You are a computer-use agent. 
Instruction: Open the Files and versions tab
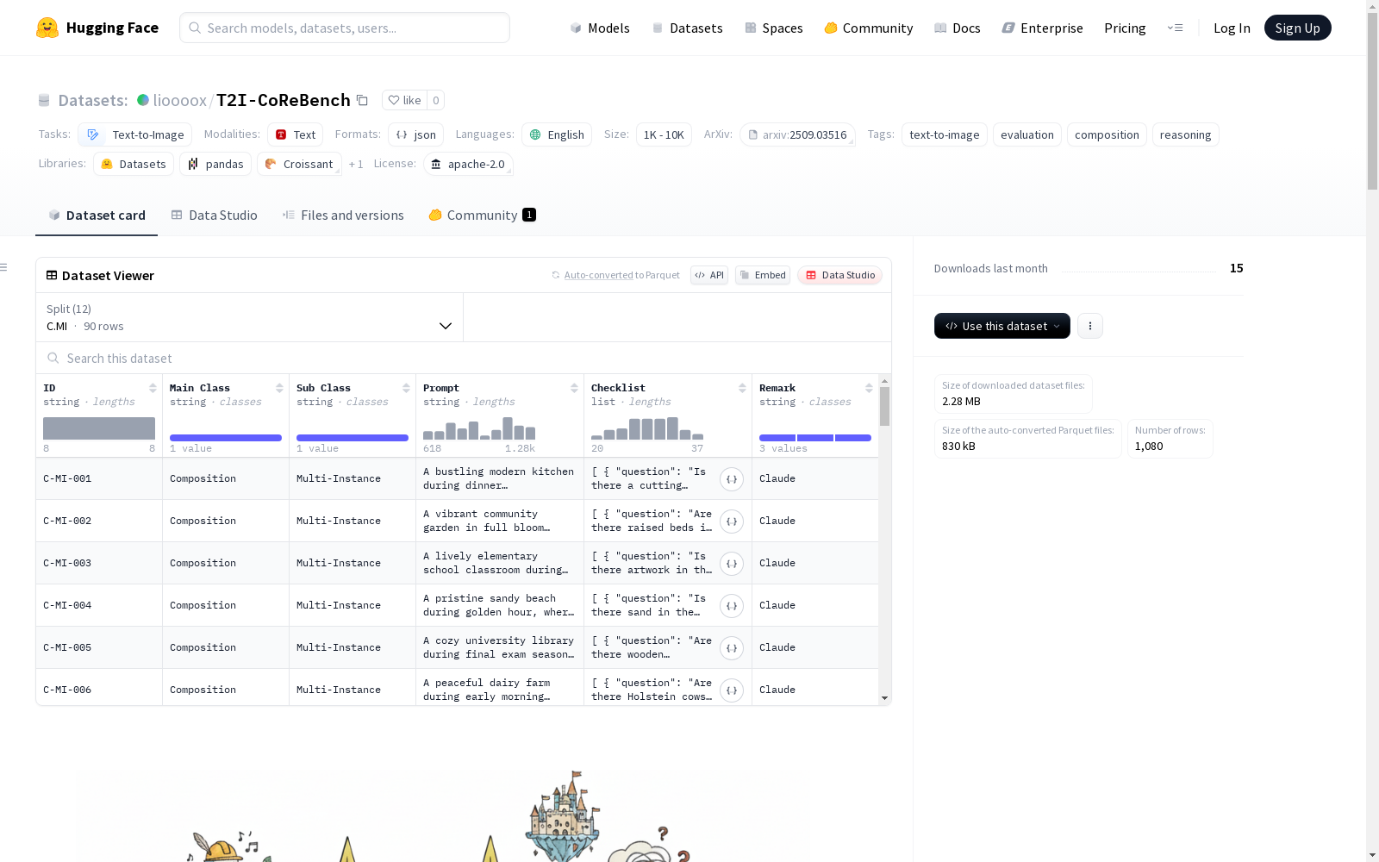click(343, 215)
